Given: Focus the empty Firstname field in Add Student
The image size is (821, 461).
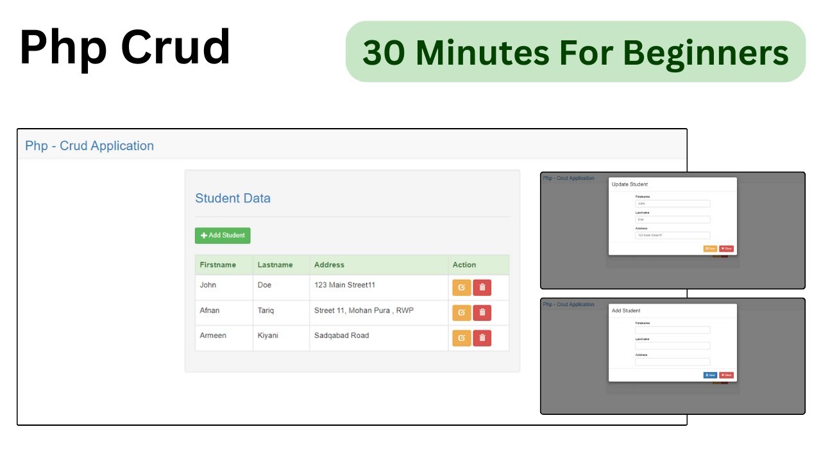Looking at the screenshot, I should [x=673, y=330].
